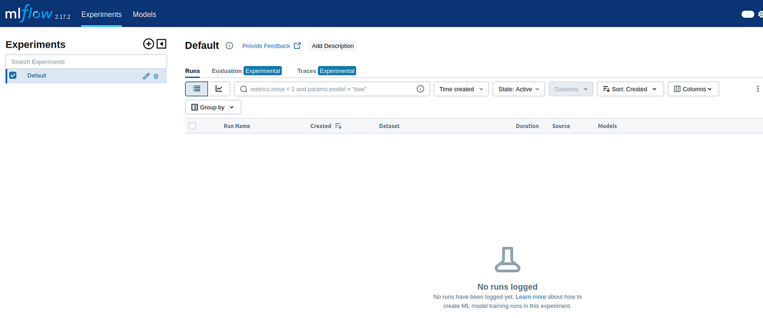Viewport: 763px width, 318px height.
Task: Open the Group by dropdown
Action: tap(213, 107)
